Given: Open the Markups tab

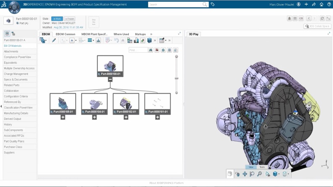Looking at the screenshot, I should coord(140,34).
